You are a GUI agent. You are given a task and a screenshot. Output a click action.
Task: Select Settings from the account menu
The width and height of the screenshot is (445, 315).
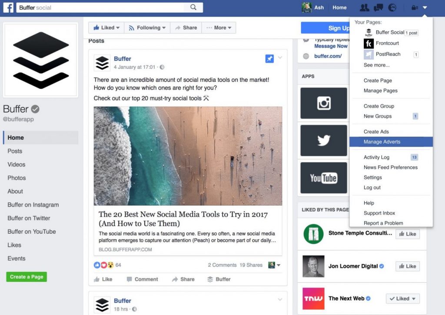372,178
